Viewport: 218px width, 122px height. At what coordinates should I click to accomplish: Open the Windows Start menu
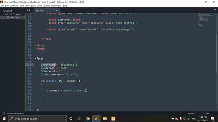tap(4, 119)
